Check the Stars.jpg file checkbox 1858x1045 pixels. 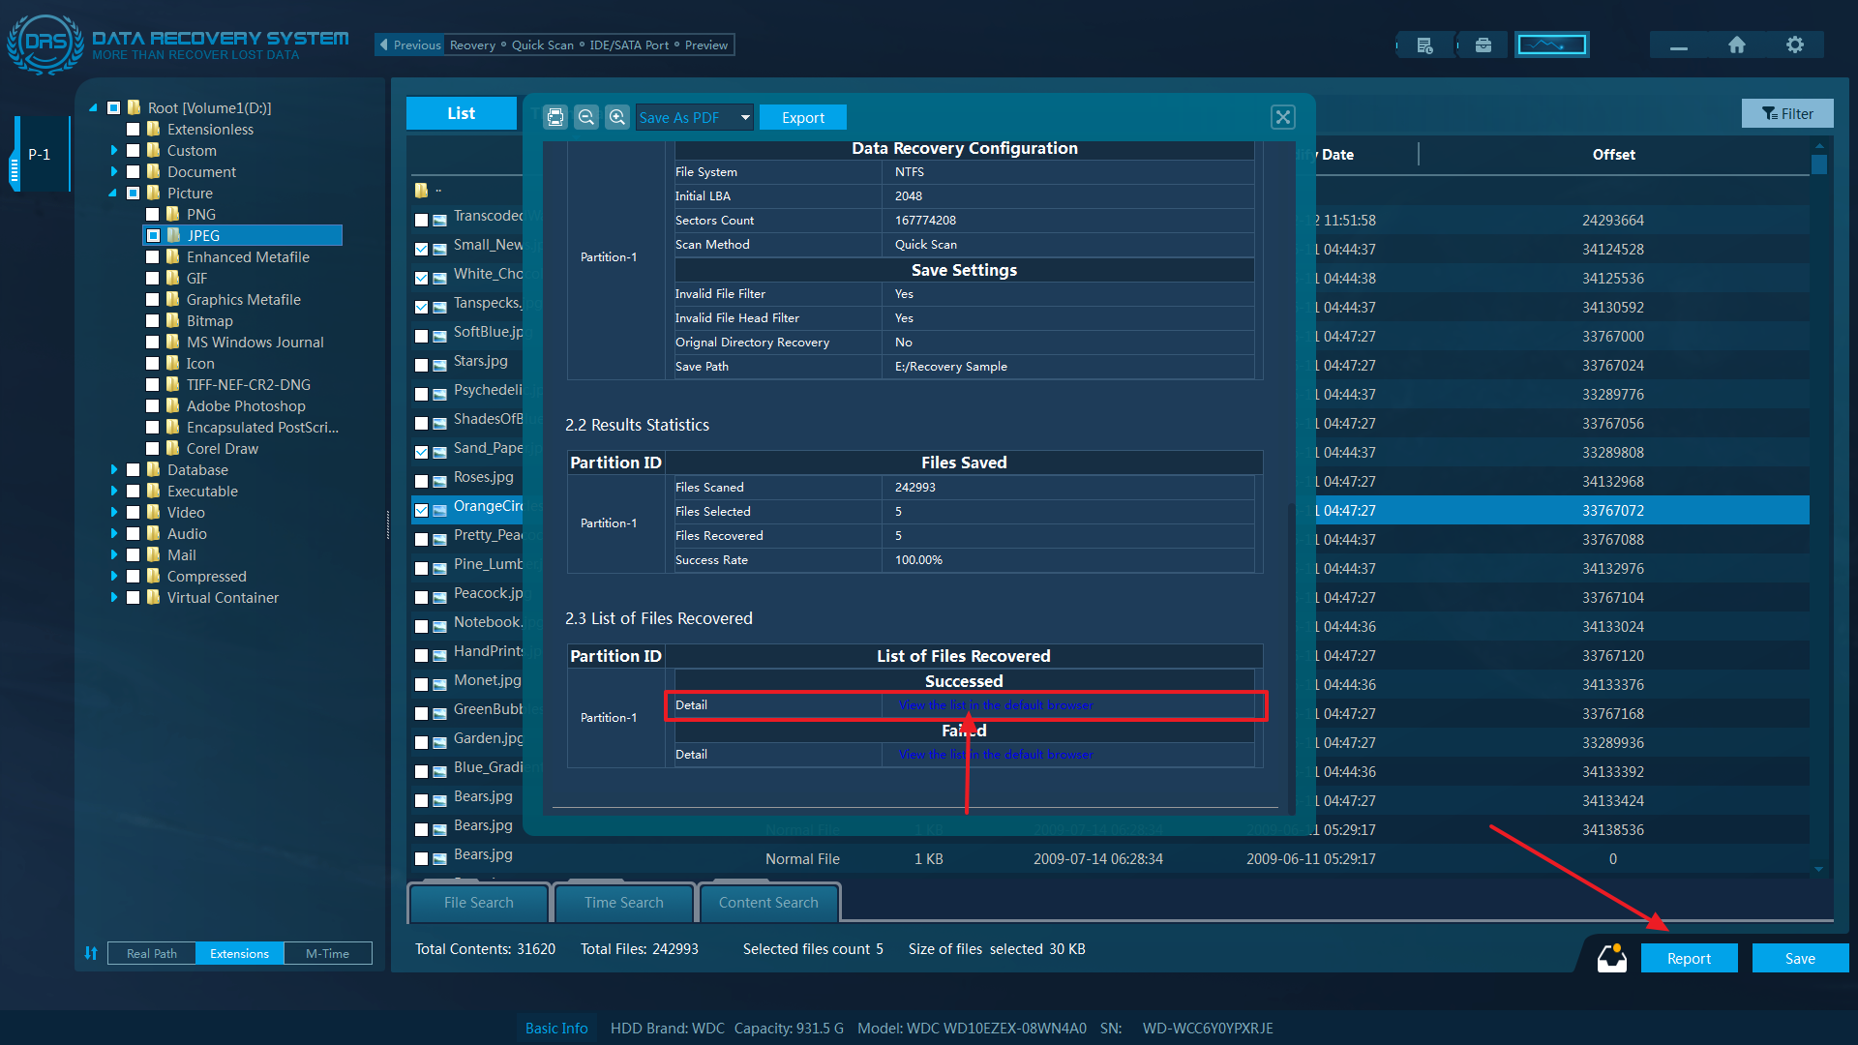point(422,365)
